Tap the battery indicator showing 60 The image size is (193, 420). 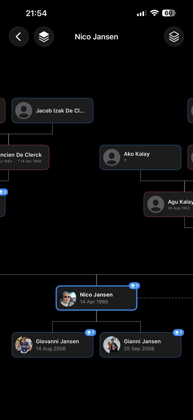coord(169,13)
